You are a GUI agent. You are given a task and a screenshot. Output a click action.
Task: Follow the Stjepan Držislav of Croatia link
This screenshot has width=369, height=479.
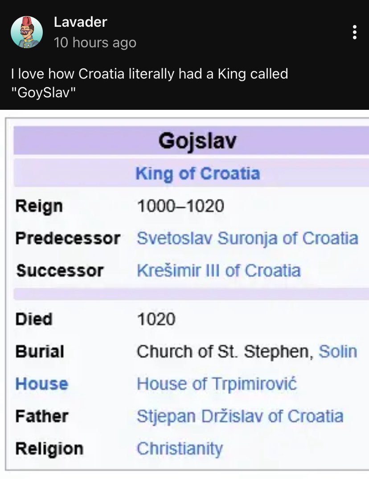(x=240, y=416)
